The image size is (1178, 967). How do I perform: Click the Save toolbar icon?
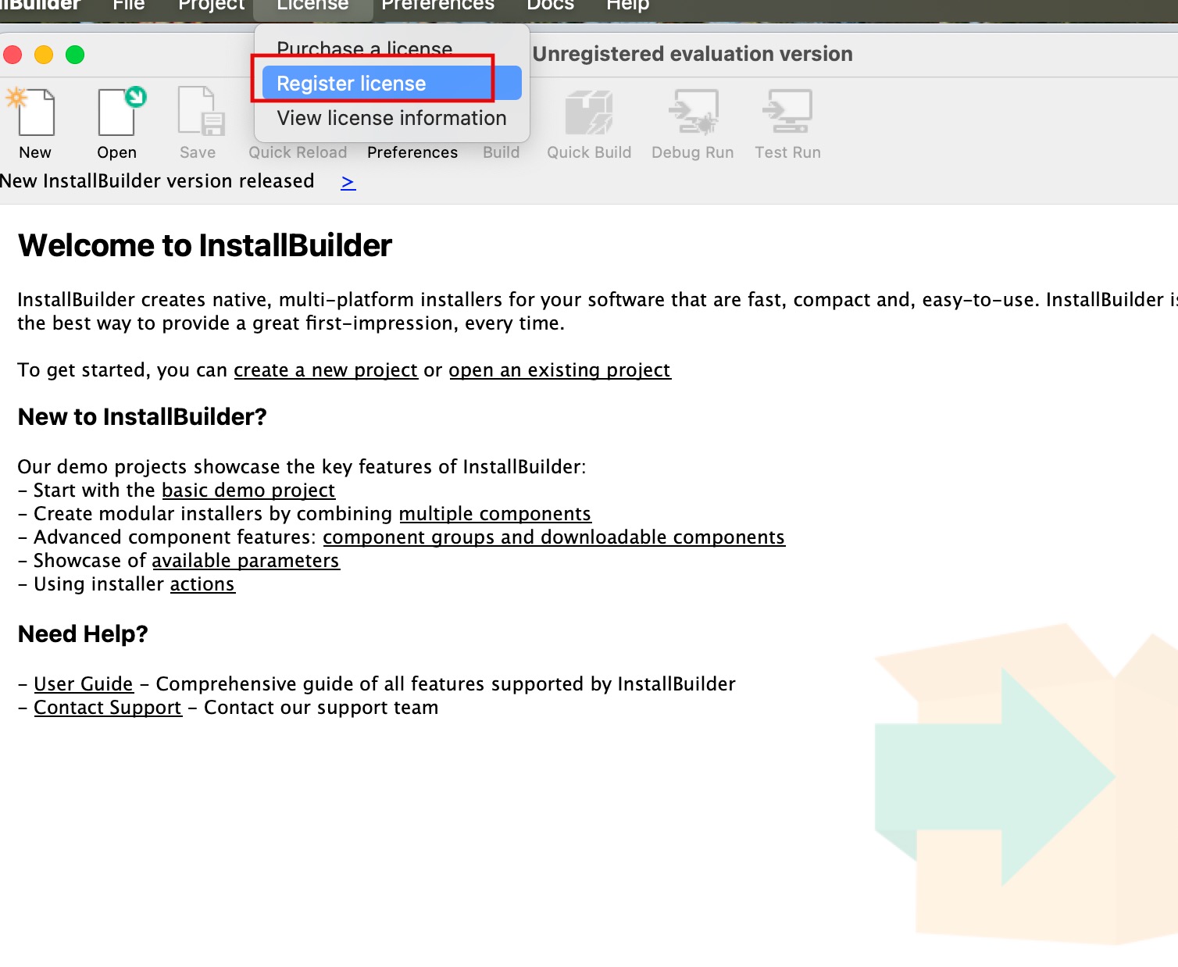tap(199, 113)
